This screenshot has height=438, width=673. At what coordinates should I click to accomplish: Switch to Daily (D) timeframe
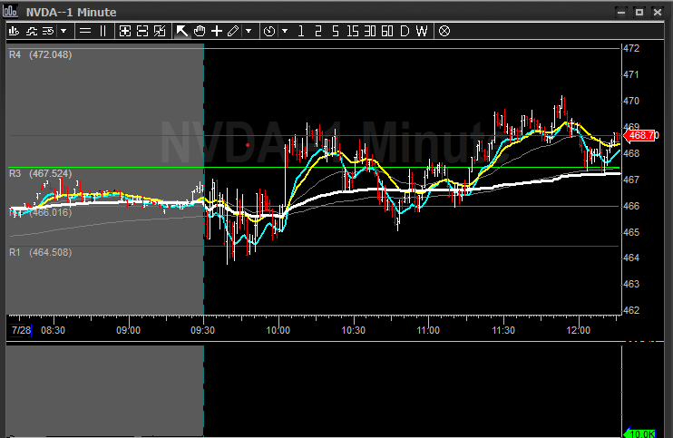(x=405, y=31)
